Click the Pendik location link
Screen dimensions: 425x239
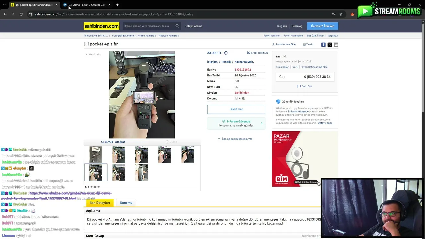point(226,62)
